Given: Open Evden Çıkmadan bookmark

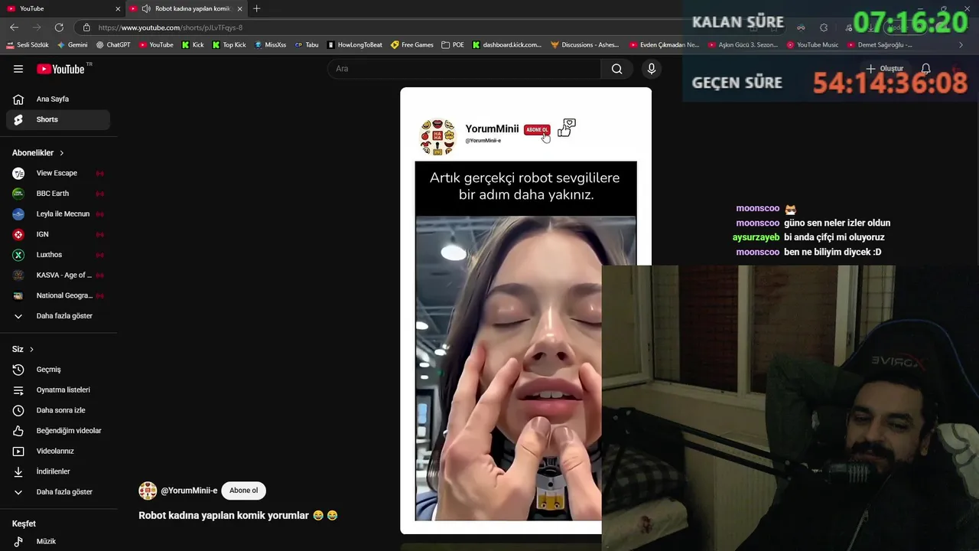Looking at the screenshot, I should click(665, 45).
